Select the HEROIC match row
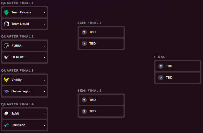Screen dimensions: 203x133 (25, 57)
